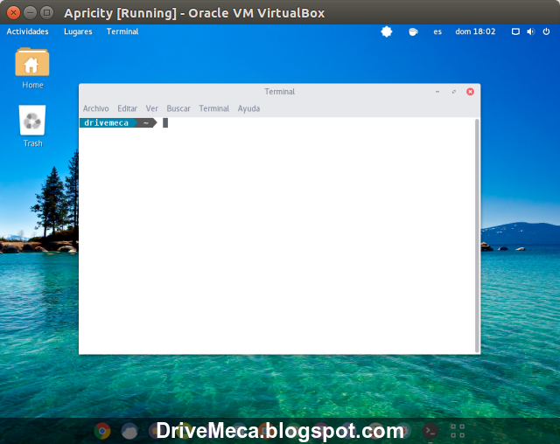Maximize the Terminal window

click(x=453, y=92)
